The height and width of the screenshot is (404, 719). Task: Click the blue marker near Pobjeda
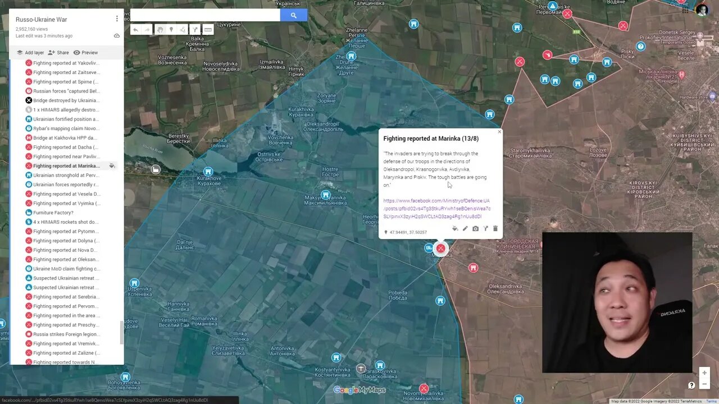tap(440, 301)
